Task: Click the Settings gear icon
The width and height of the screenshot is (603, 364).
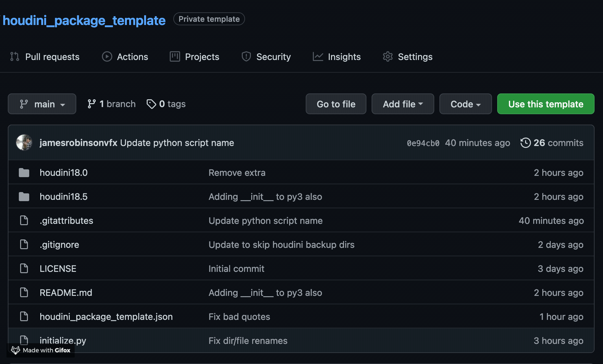Action: coord(388,57)
